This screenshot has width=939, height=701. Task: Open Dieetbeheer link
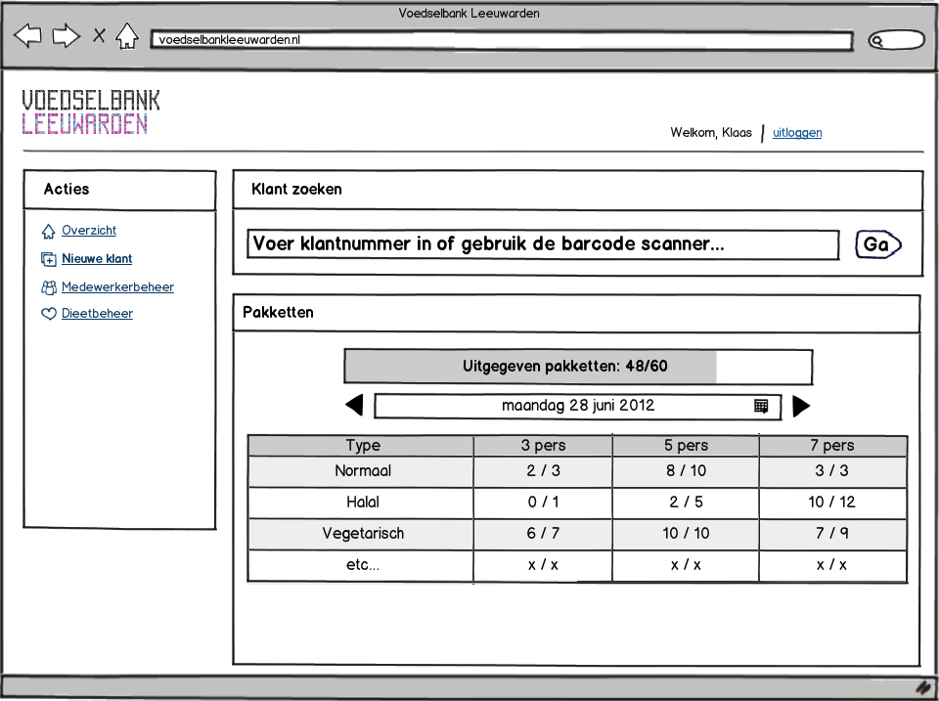pos(97,313)
